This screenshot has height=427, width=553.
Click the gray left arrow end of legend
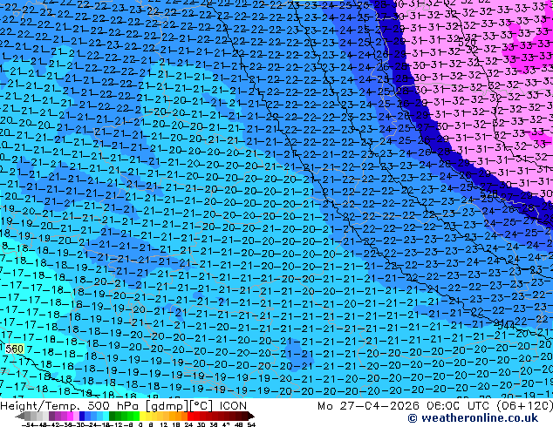[x=20, y=416]
